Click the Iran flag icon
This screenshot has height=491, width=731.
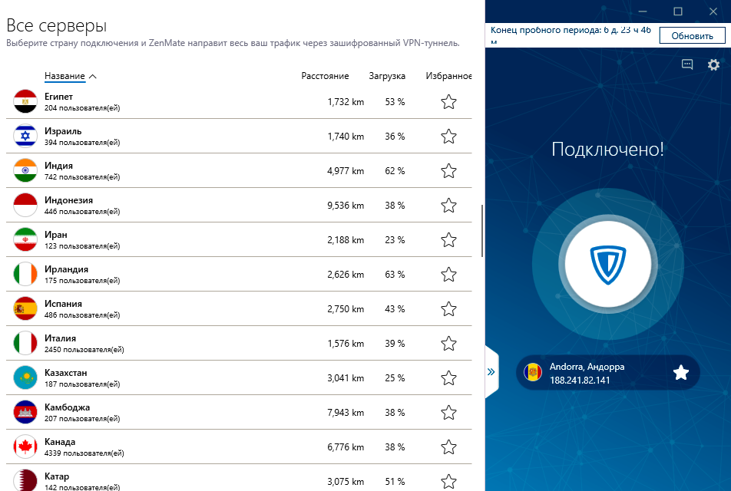pyautogui.click(x=25, y=239)
